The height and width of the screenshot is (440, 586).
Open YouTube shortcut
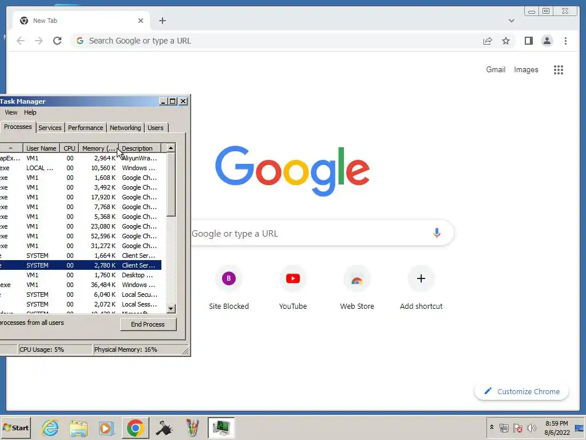click(293, 288)
